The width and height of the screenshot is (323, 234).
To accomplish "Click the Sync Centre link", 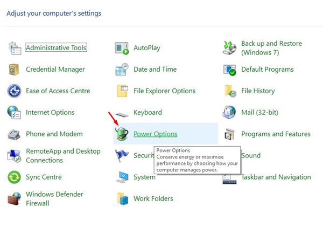I will [x=44, y=177].
